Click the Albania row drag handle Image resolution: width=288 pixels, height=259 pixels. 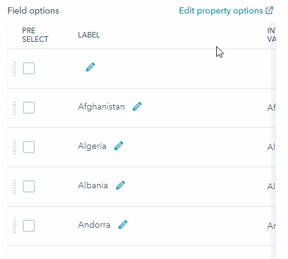14,187
